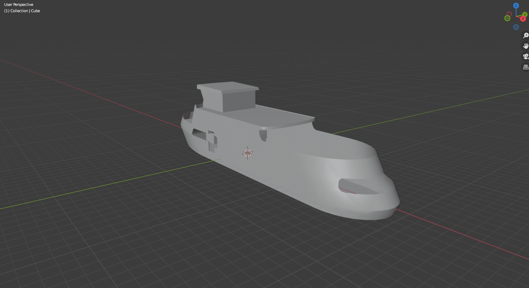Click the oval recess on the bow
This screenshot has height=288, width=529.
[x=357, y=186]
